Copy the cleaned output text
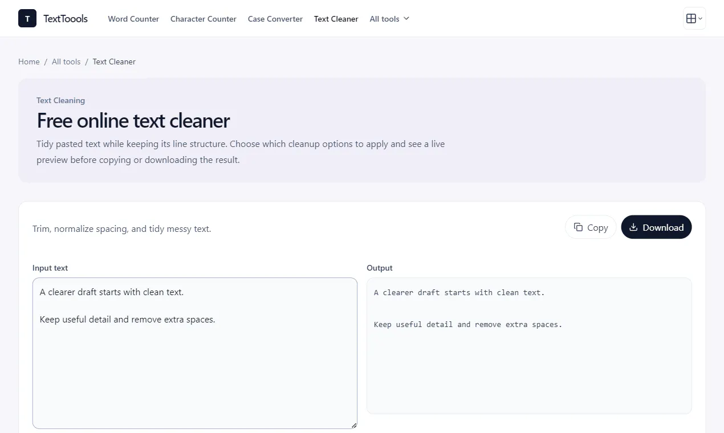Viewport: 724px width, 433px height. [x=591, y=227]
